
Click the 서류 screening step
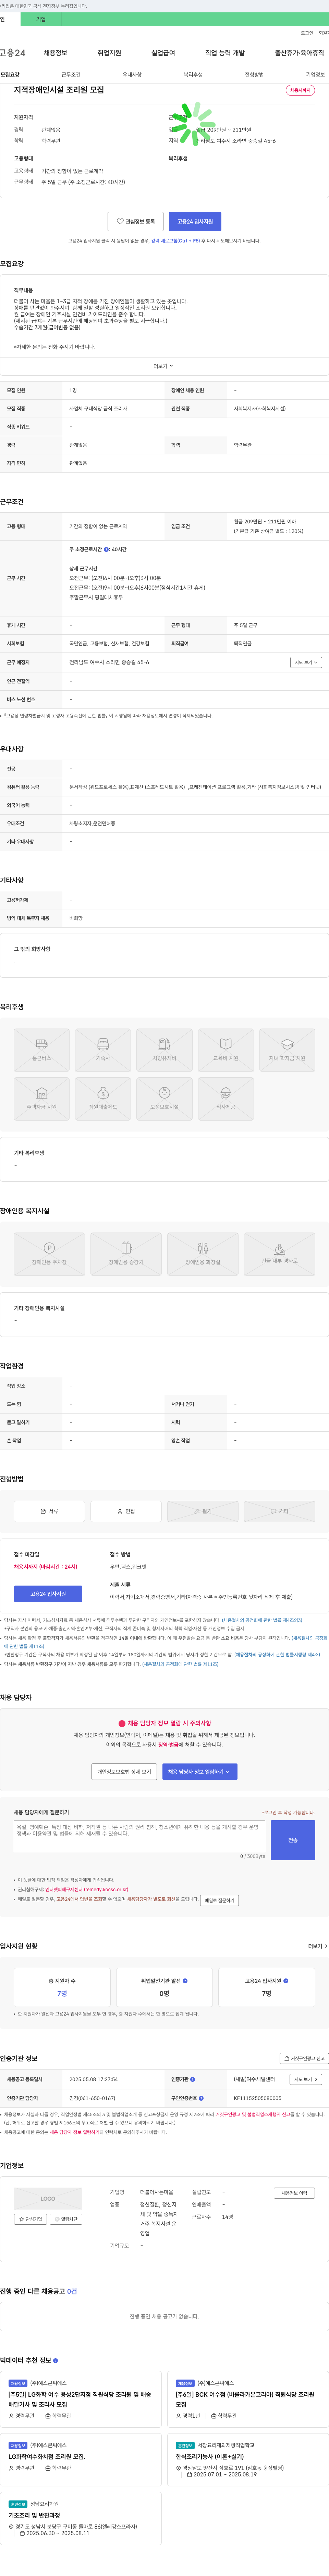tap(49, 1511)
